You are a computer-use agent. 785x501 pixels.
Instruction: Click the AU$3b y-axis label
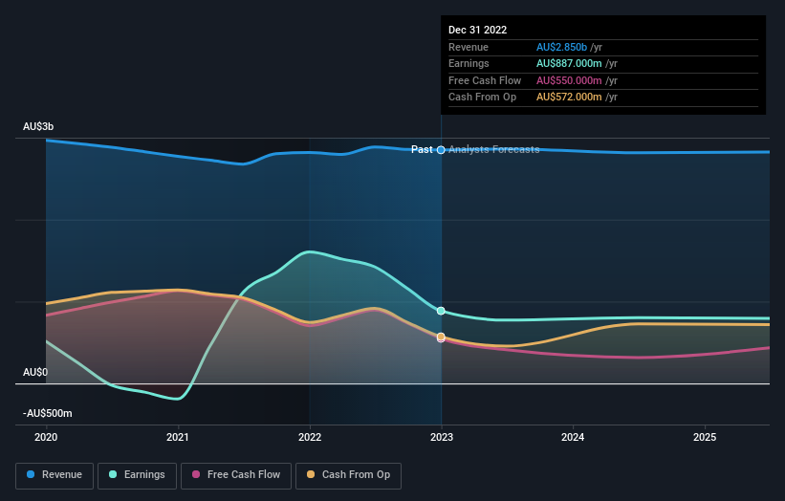point(38,126)
